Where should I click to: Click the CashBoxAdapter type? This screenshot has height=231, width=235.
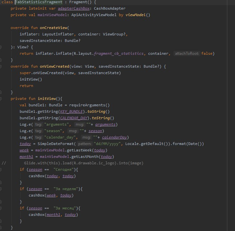(x=109, y=9)
